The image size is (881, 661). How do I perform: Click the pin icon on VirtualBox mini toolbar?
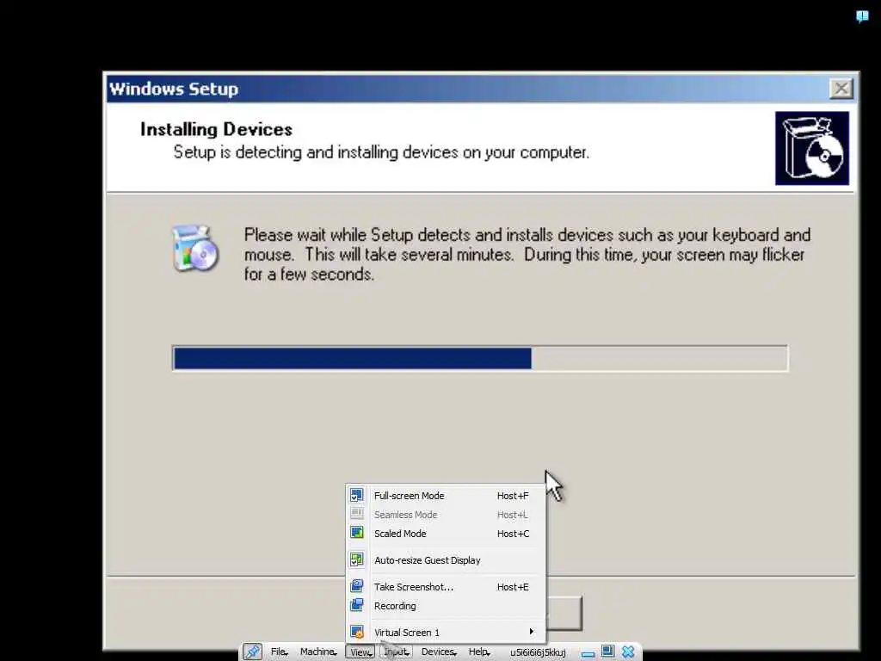coord(252,652)
